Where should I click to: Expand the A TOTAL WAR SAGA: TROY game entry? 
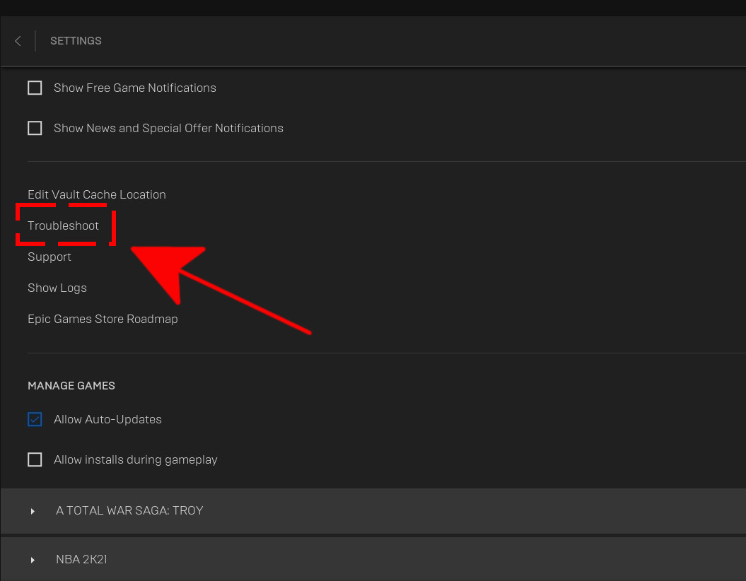click(129, 510)
